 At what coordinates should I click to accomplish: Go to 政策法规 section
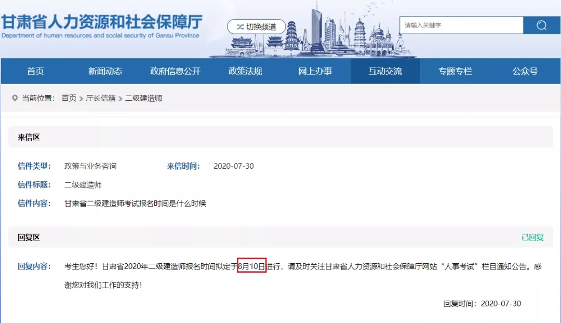245,71
